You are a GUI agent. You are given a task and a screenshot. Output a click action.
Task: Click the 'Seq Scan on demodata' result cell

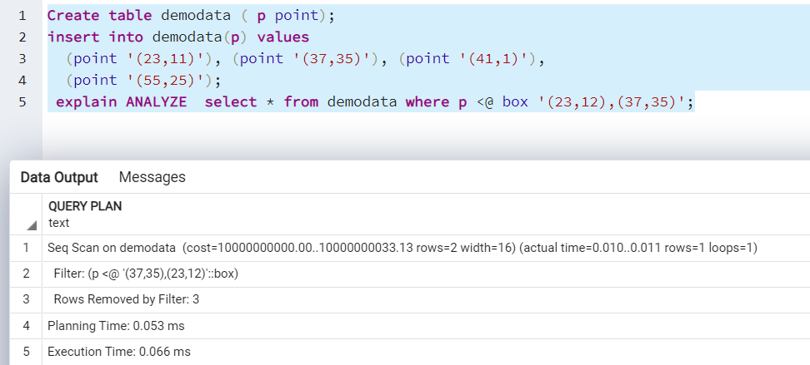coord(426,248)
